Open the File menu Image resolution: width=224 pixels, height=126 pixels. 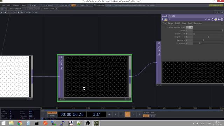[x=3, y=5]
